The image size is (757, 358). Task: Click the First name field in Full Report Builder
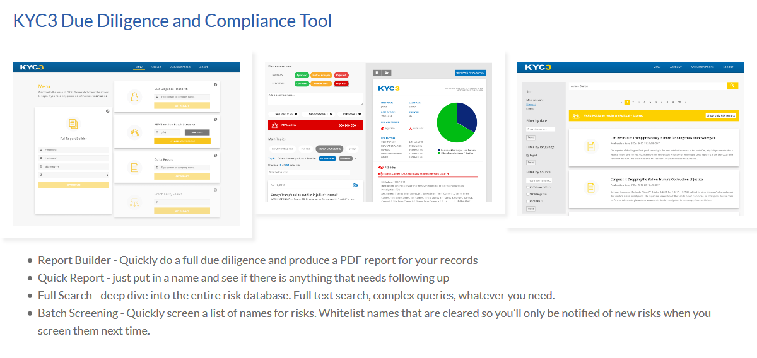click(x=73, y=150)
